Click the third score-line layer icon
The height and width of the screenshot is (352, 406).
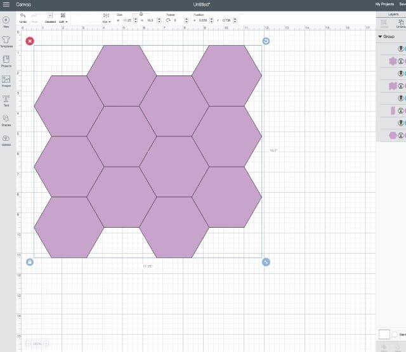click(x=400, y=98)
